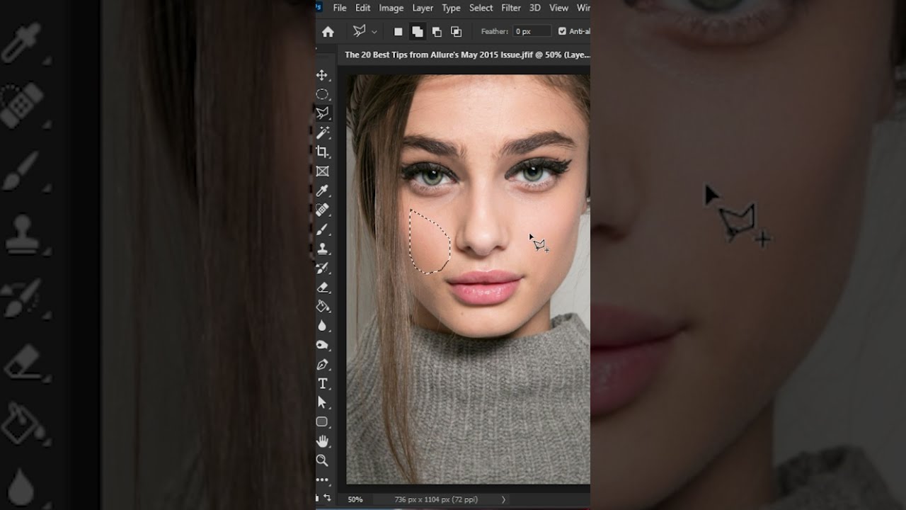Select the Paint Bucket tool

pos(322,306)
